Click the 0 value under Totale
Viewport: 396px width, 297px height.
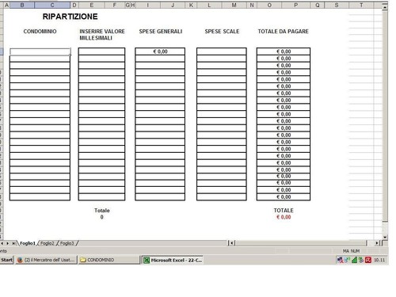pos(102,217)
